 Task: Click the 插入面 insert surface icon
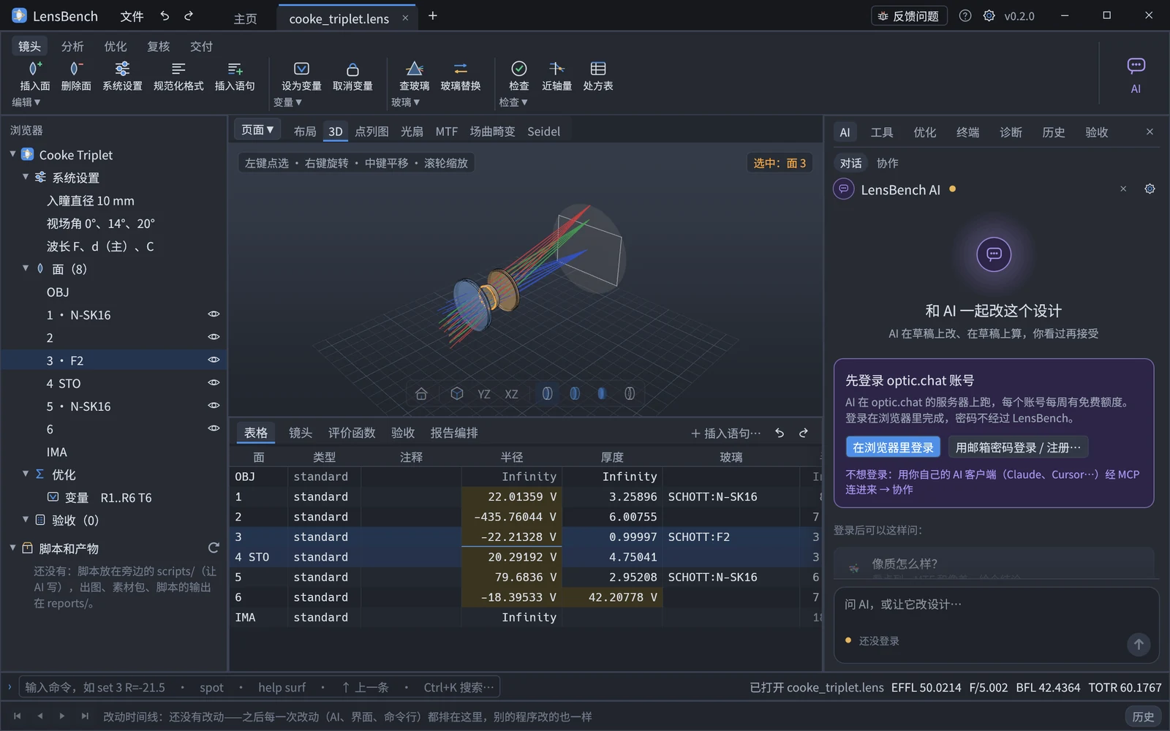(35, 69)
